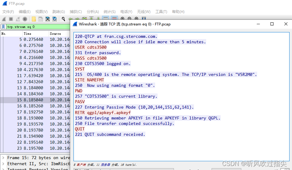Viewport: 292px width, 170px height.
Task: Select packet 12 at time 7.843260
Action: tap(35, 82)
